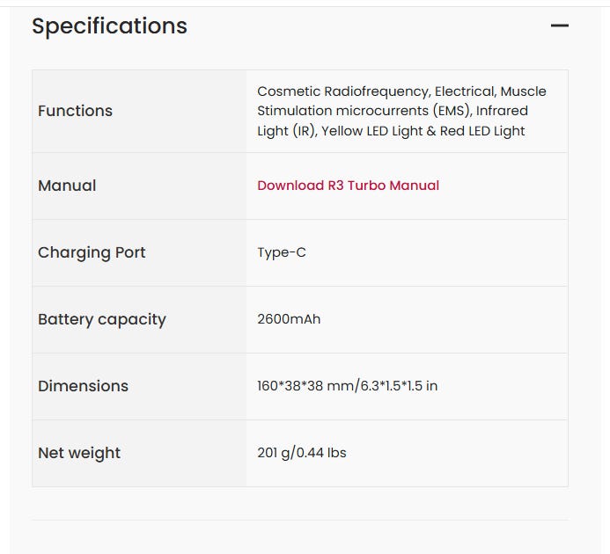Screen dimensions: 610x554
Task: Select the 2600mAh battery value
Action: 289,319
